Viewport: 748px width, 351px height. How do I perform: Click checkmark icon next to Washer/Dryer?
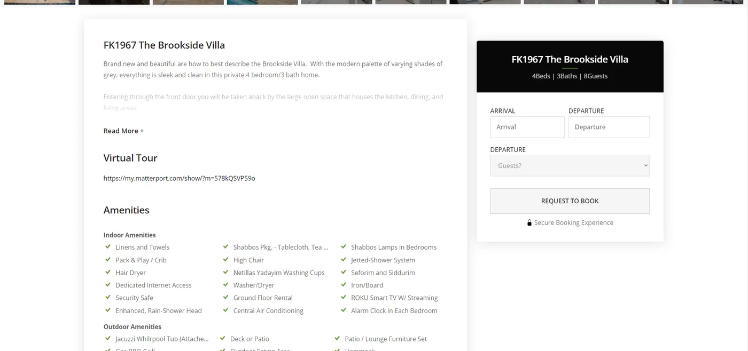click(x=226, y=285)
